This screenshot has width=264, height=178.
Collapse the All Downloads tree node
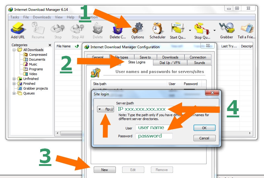click(14, 50)
